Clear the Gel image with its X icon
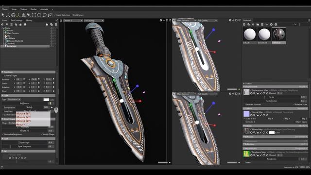 [x=25, y=158]
